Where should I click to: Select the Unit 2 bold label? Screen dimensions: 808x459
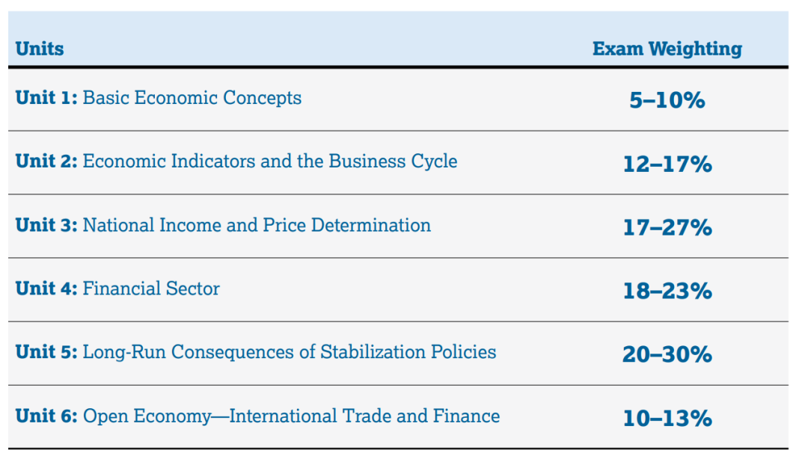tap(46, 161)
